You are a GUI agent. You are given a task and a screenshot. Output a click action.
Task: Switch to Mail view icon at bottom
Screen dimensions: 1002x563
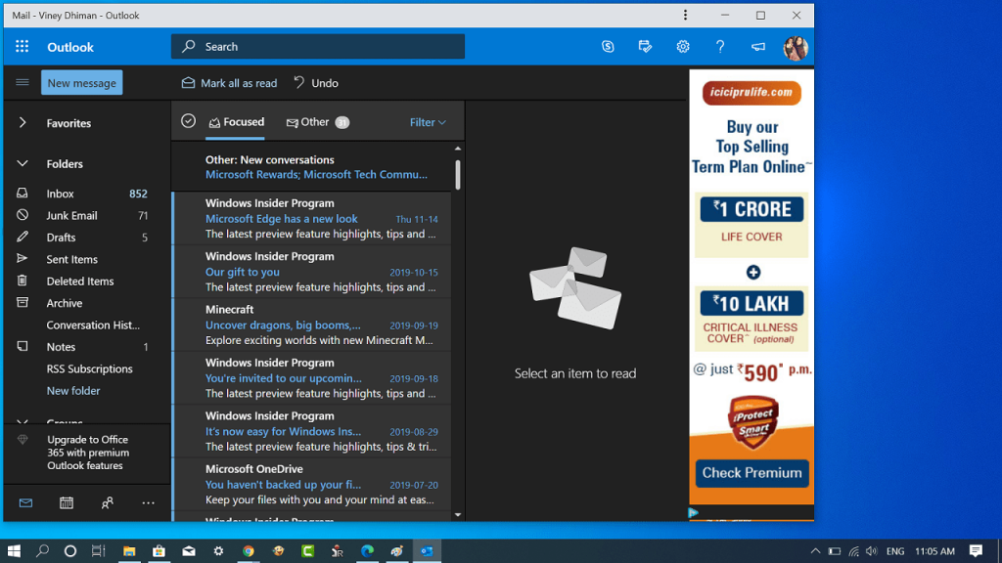pos(25,503)
